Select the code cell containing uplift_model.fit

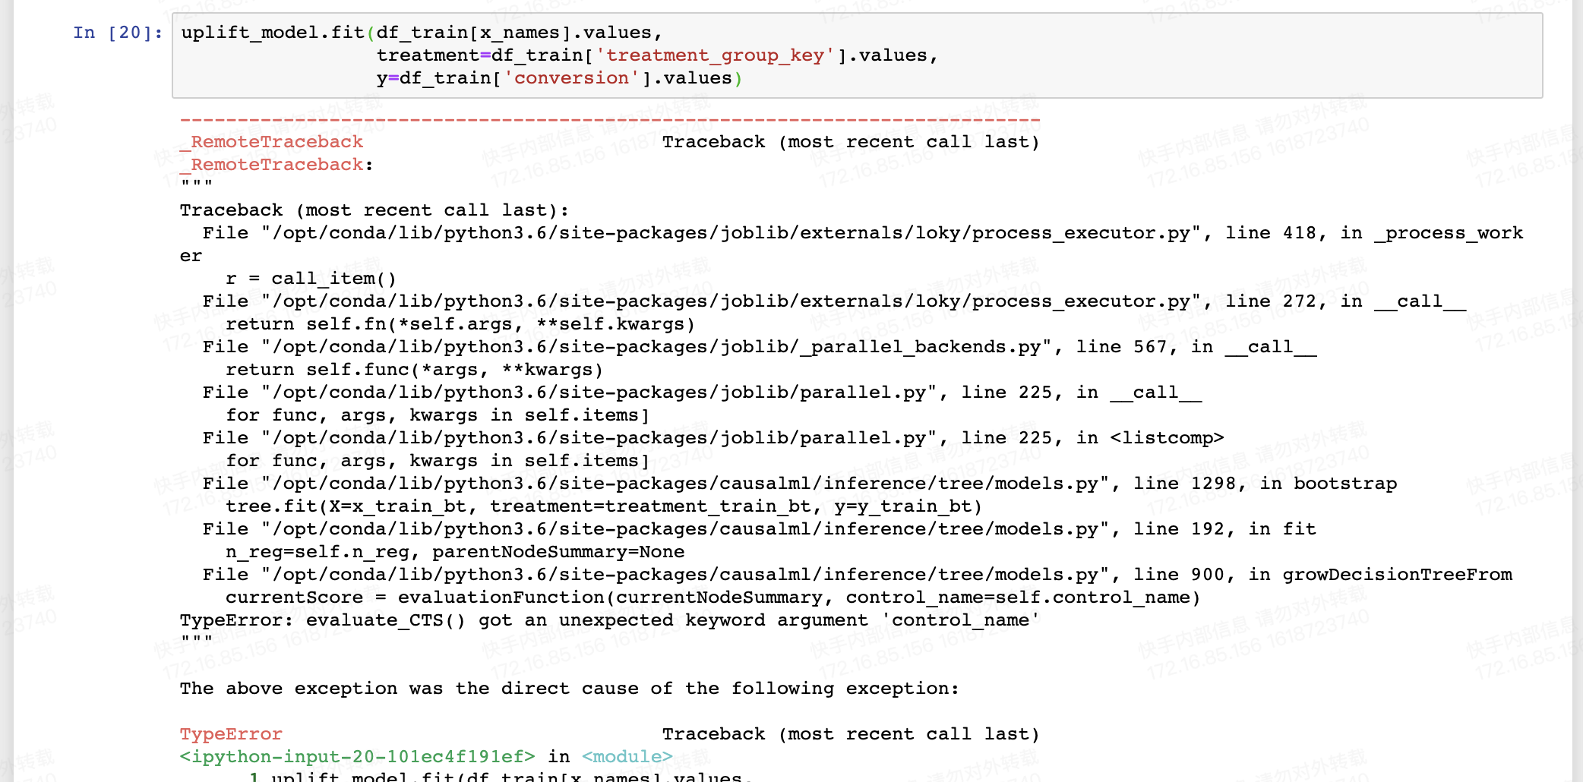532,55
